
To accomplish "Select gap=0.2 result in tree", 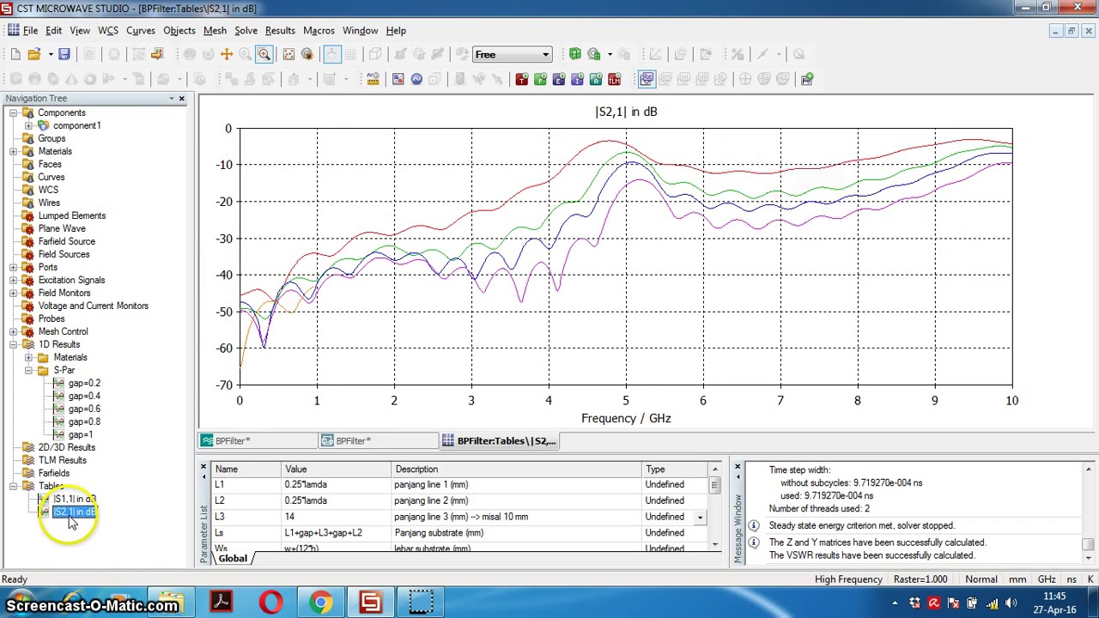I will [x=83, y=383].
